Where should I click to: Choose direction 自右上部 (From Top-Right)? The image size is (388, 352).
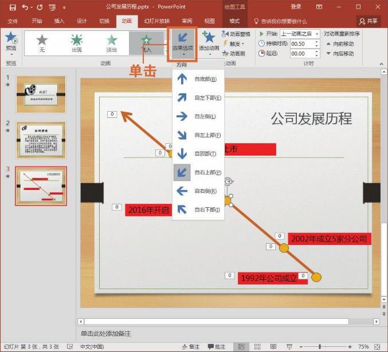click(198, 172)
